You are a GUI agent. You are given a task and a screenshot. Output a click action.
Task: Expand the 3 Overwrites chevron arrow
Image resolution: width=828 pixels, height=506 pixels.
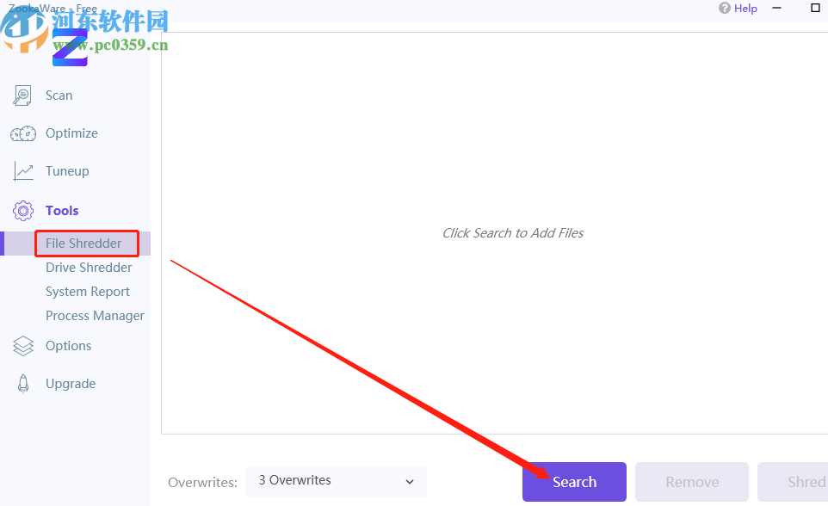point(410,481)
